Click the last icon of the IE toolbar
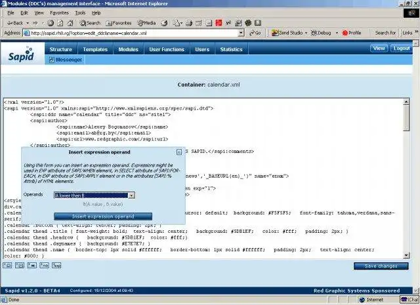Screen dimensions: 420x305 point(258,23)
